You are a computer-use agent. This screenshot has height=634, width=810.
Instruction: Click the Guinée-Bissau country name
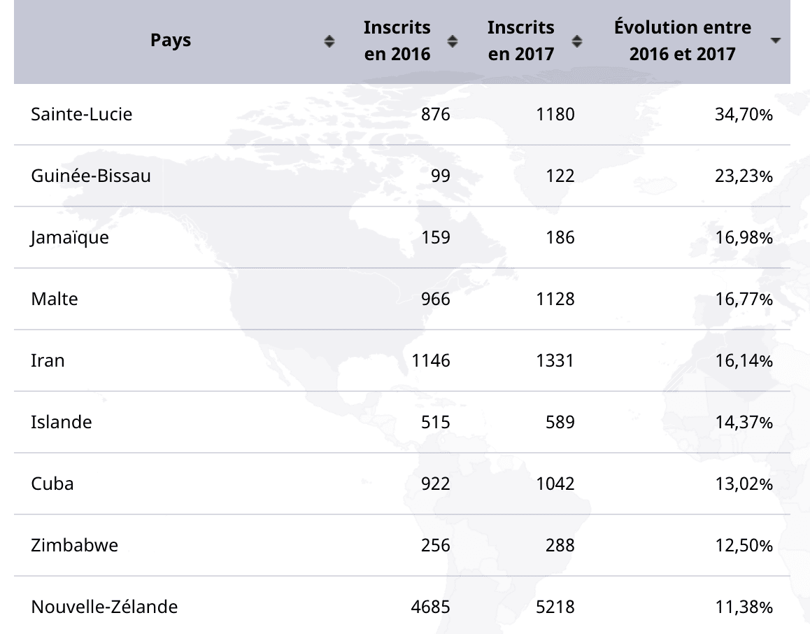(x=90, y=176)
